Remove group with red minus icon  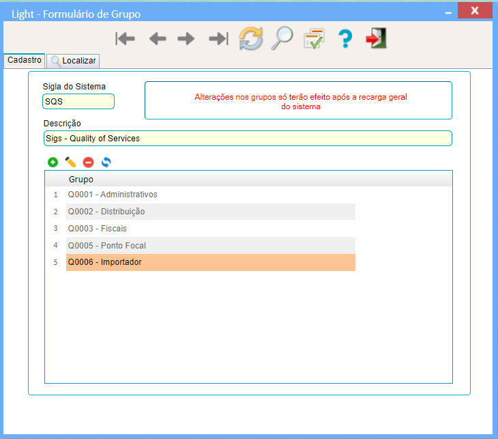(x=88, y=162)
